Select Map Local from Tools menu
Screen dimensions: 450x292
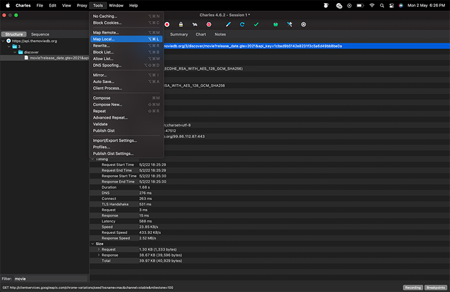tap(104, 39)
